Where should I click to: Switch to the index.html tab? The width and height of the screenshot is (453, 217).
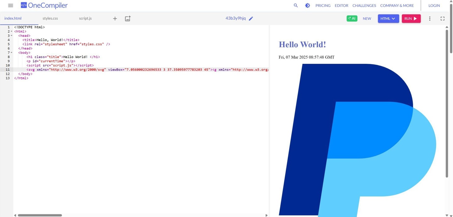13,18
